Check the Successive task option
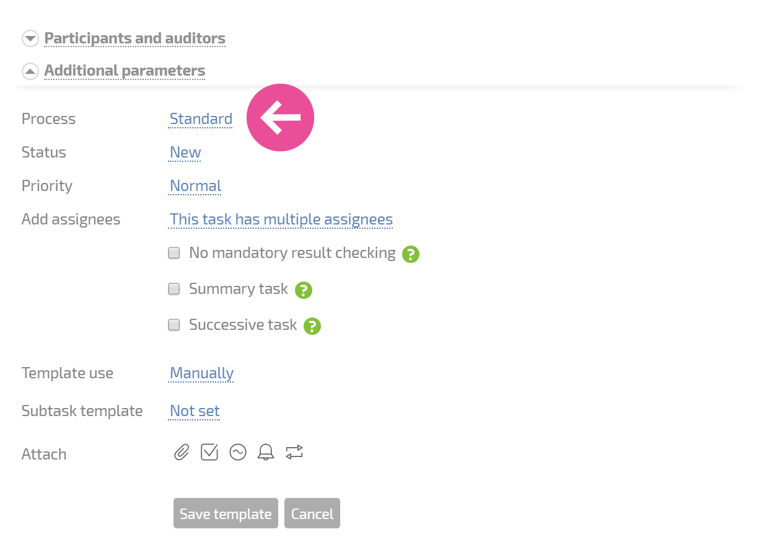The width and height of the screenshot is (764, 555). coord(174,325)
